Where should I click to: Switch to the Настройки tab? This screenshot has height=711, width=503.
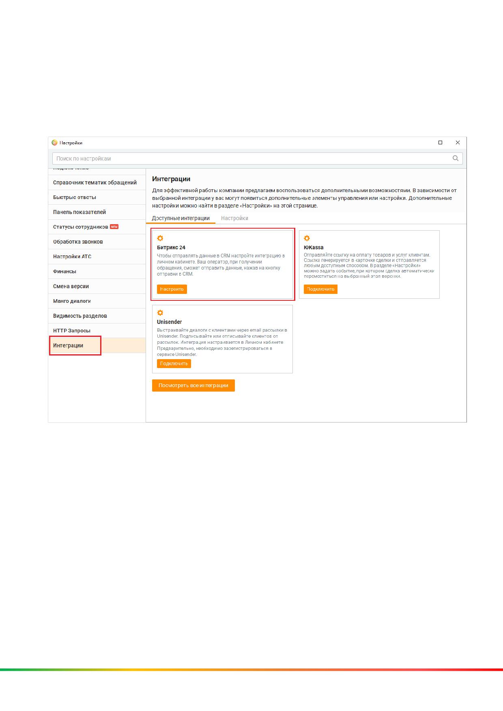[234, 218]
